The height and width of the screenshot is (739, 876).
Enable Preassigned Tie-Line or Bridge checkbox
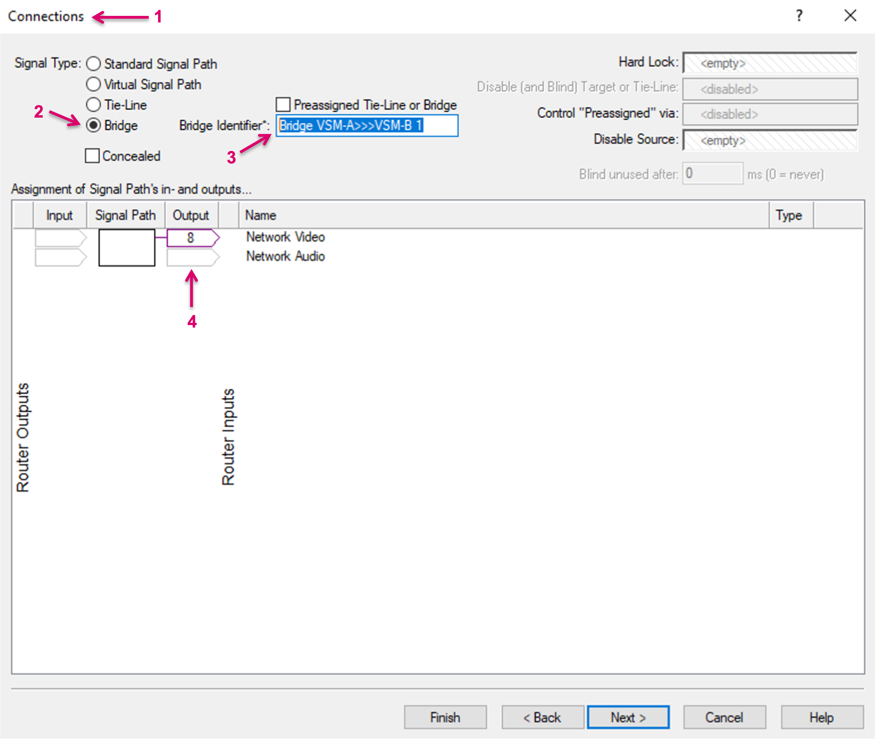(x=283, y=105)
